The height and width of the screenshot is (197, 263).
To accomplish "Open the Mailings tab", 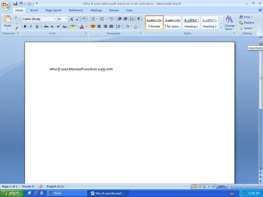I will pyautogui.click(x=96, y=10).
